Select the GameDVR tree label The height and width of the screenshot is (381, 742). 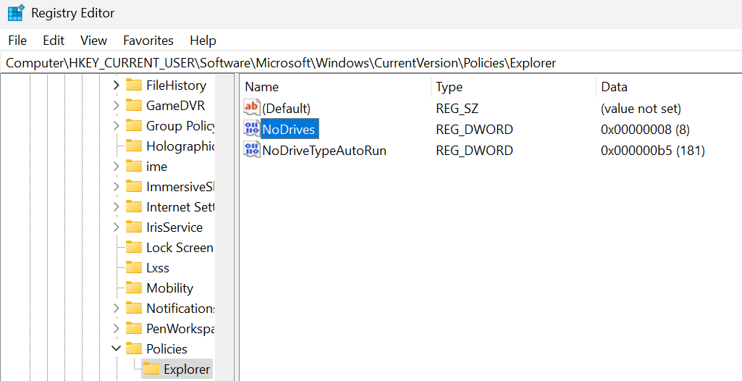[x=176, y=106]
